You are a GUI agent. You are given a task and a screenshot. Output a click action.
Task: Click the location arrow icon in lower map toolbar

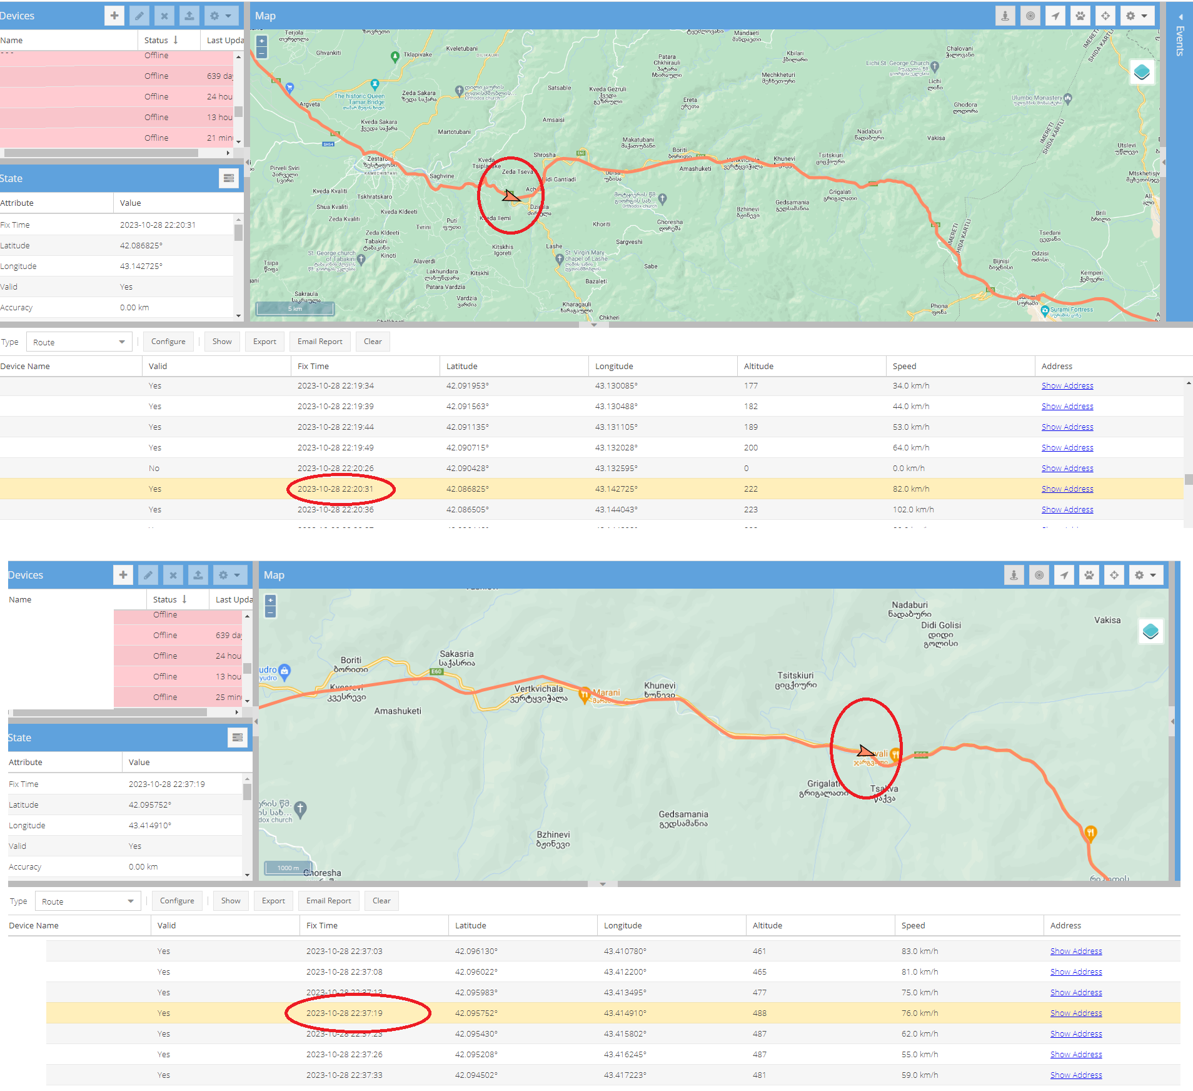[x=1064, y=575]
